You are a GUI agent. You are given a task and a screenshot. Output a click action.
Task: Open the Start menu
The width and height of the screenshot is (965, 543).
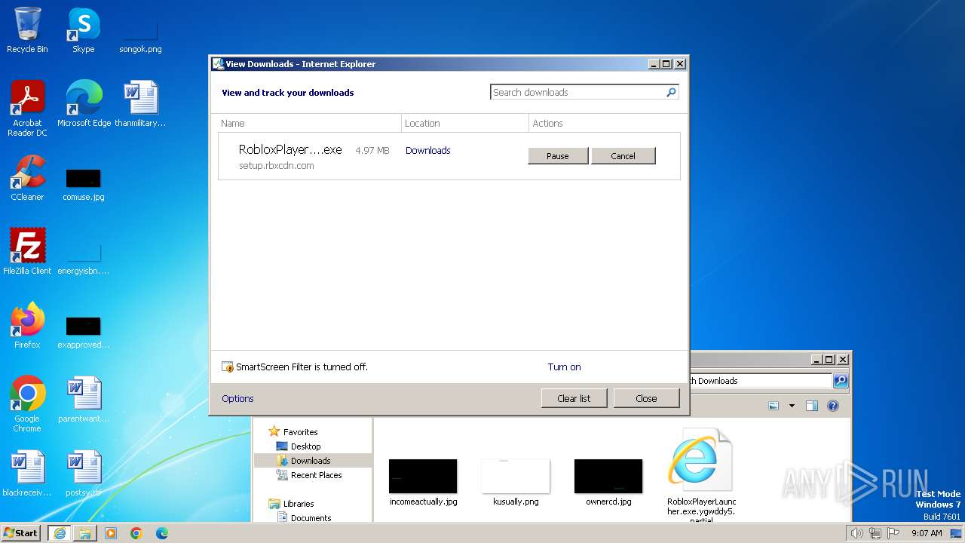coord(21,533)
